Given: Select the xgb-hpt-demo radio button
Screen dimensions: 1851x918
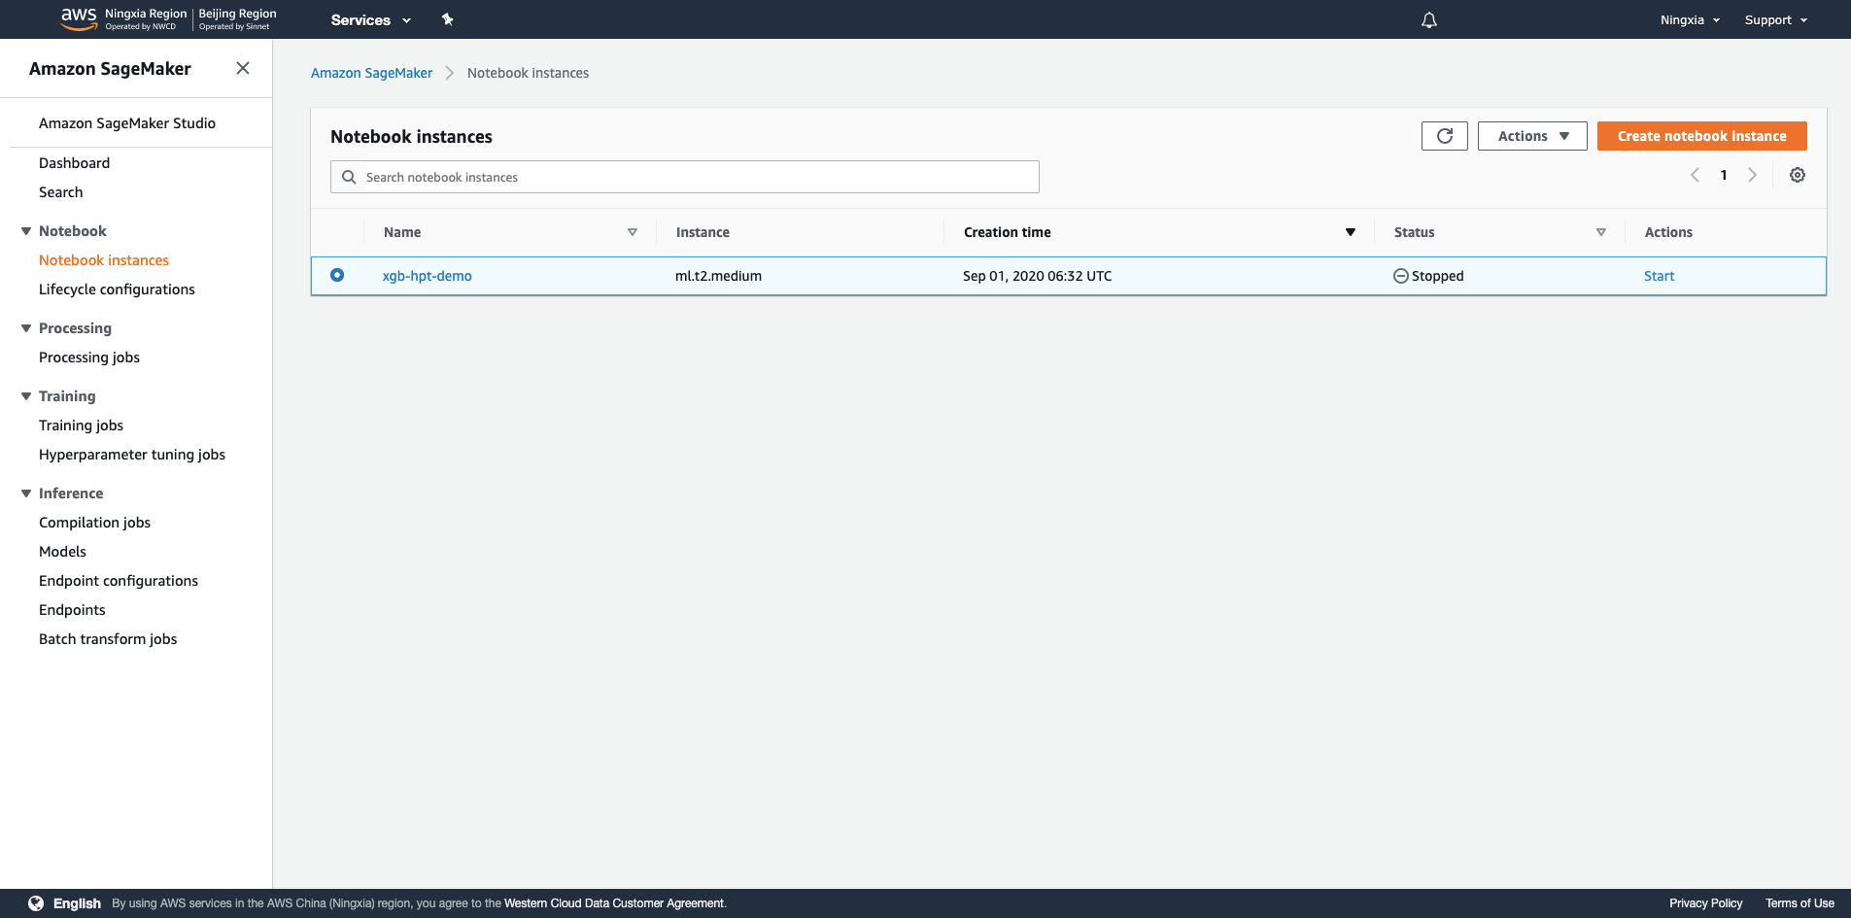Looking at the screenshot, I should click(x=337, y=275).
